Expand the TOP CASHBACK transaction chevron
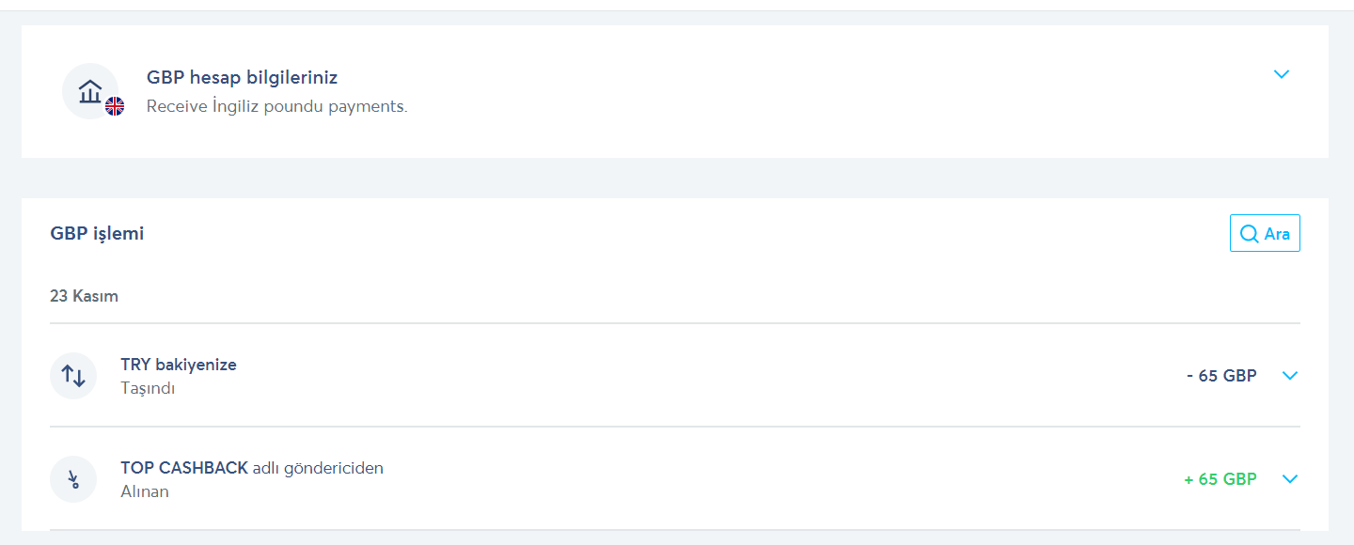This screenshot has height=545, width=1354. coord(1290,479)
